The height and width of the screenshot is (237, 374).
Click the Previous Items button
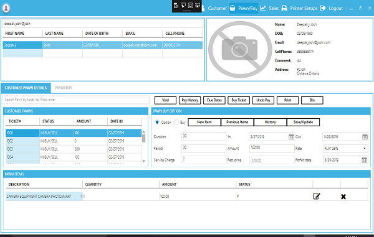[237, 122]
